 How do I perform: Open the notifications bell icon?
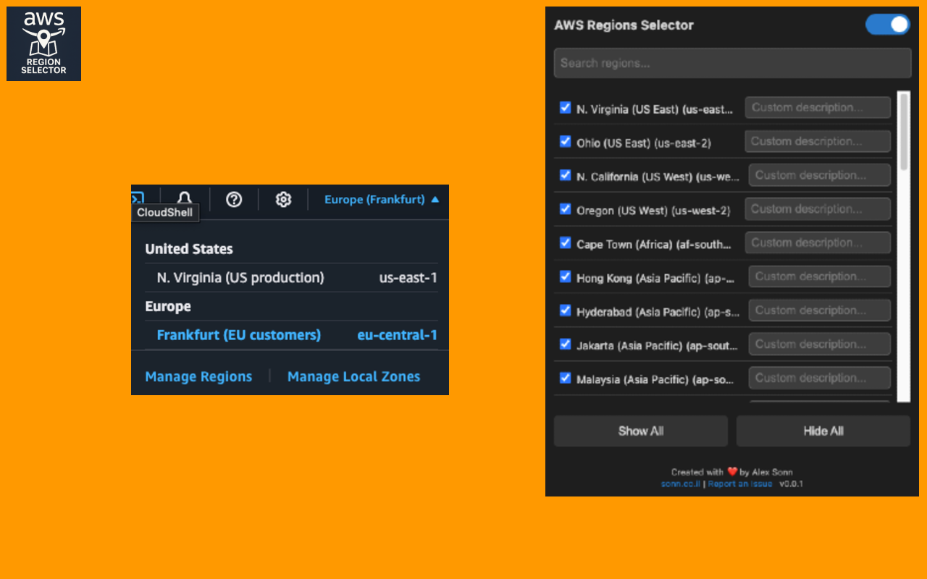point(185,199)
